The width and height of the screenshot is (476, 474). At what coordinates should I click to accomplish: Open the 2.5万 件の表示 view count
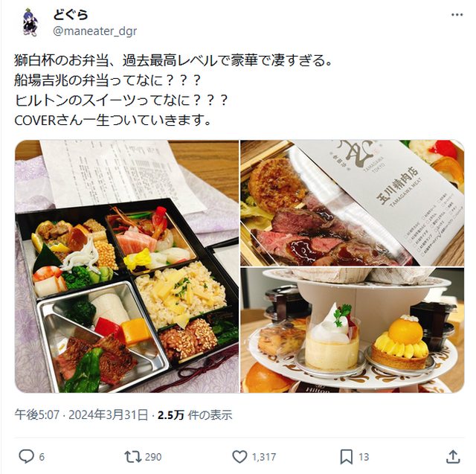(x=195, y=414)
